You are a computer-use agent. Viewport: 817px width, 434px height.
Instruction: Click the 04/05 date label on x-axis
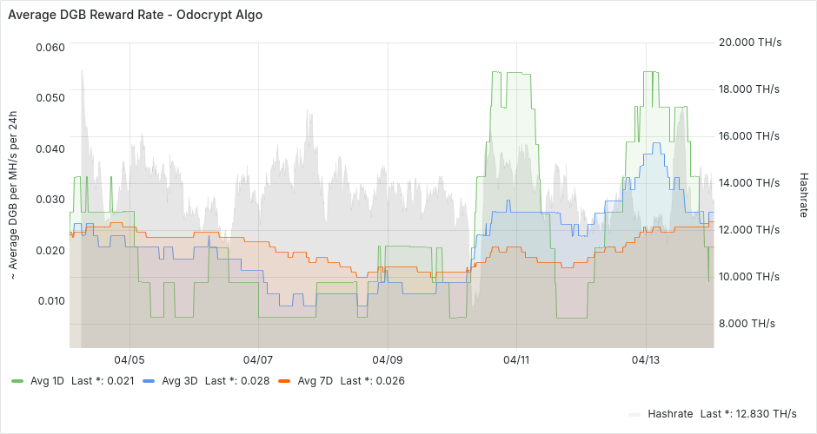[x=129, y=359]
